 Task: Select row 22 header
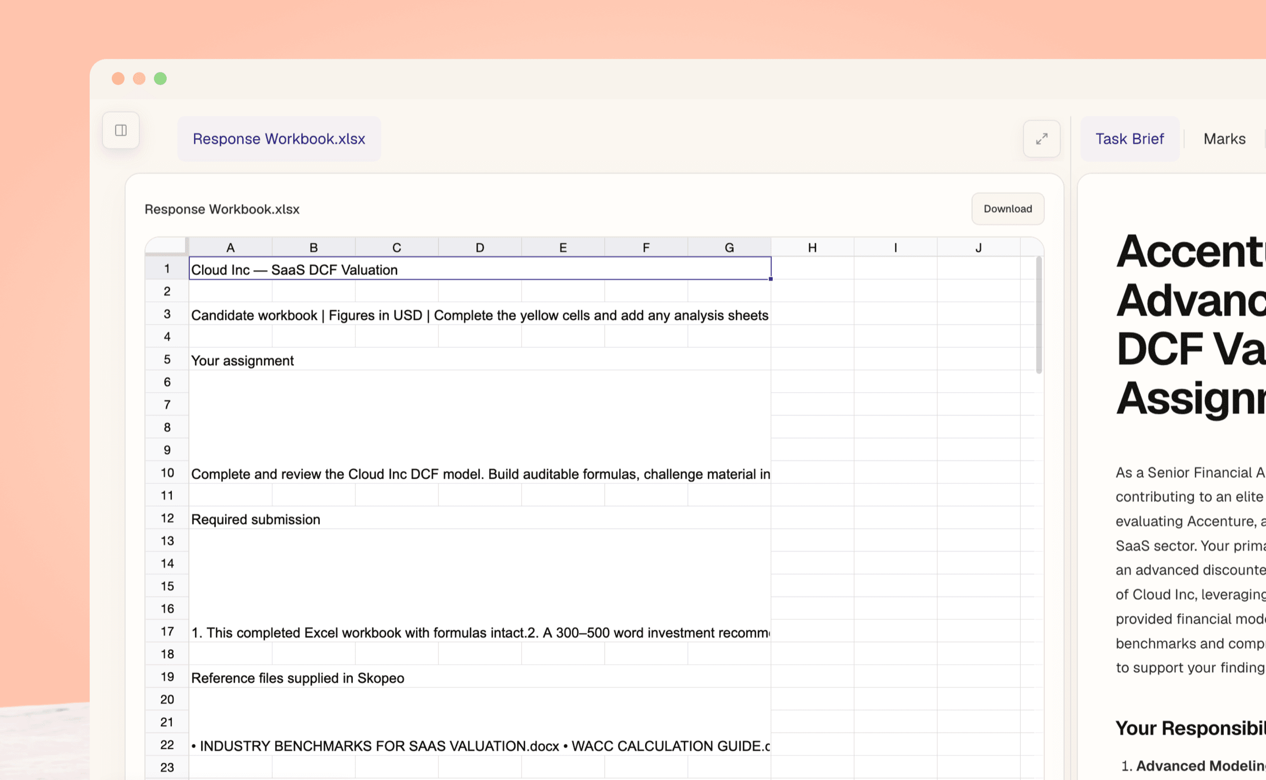tap(167, 745)
